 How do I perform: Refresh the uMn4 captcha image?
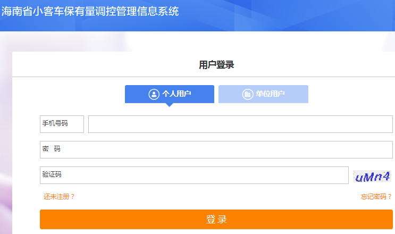coord(373,176)
